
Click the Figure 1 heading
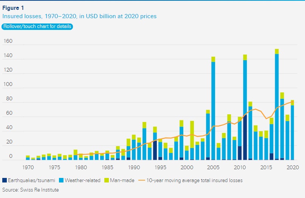click(x=13, y=8)
